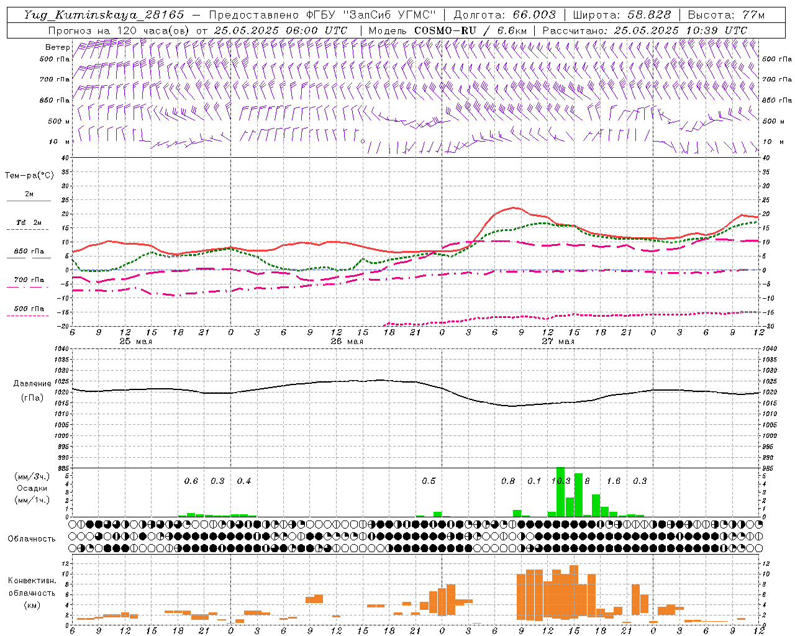Click the Модель COSMO-RU / 6.6км label
Screen dimensions: 795x636
tap(447, 30)
